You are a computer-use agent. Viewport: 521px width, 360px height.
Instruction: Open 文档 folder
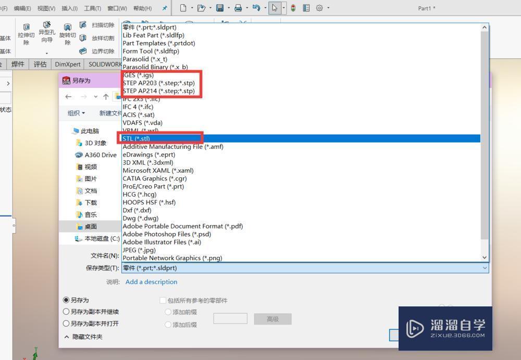pyautogui.click(x=86, y=191)
